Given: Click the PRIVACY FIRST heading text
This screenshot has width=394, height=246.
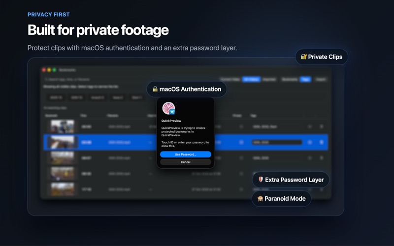Looking at the screenshot, I should (x=48, y=15).
